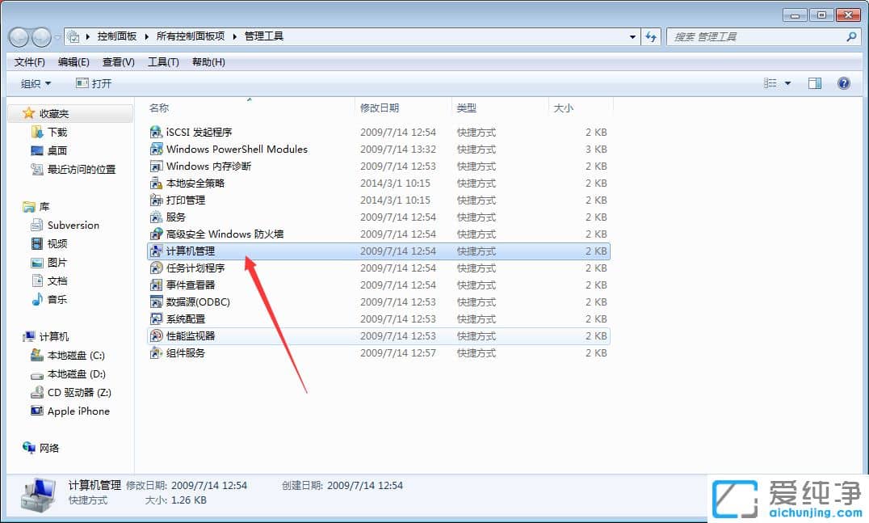Open the change view dropdown arrow
The width and height of the screenshot is (869, 523).
pyautogui.click(x=788, y=82)
